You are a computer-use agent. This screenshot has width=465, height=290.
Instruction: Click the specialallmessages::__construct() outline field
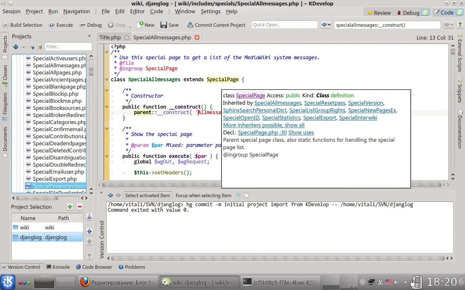tap(387, 25)
